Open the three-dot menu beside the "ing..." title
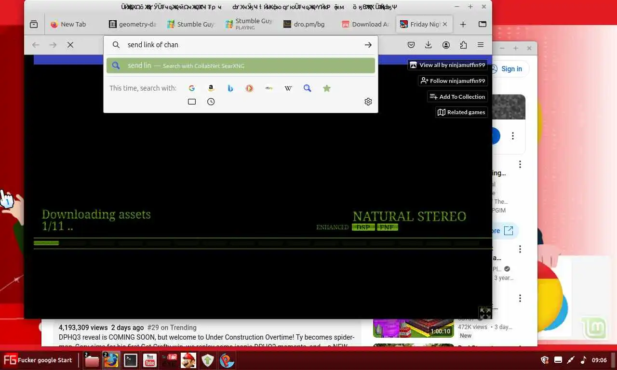This screenshot has height=370, width=617. pos(520,164)
